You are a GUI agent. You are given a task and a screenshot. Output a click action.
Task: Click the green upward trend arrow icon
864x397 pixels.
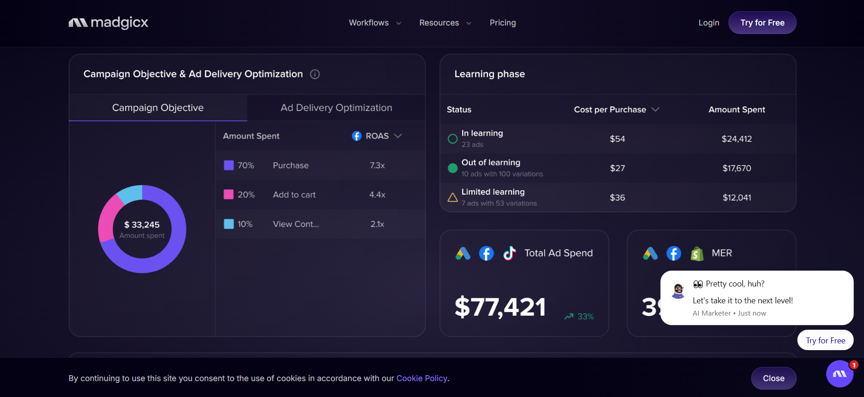[569, 317]
